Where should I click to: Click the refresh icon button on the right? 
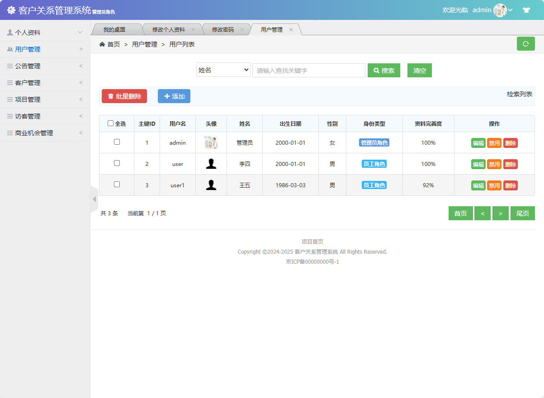pos(525,44)
